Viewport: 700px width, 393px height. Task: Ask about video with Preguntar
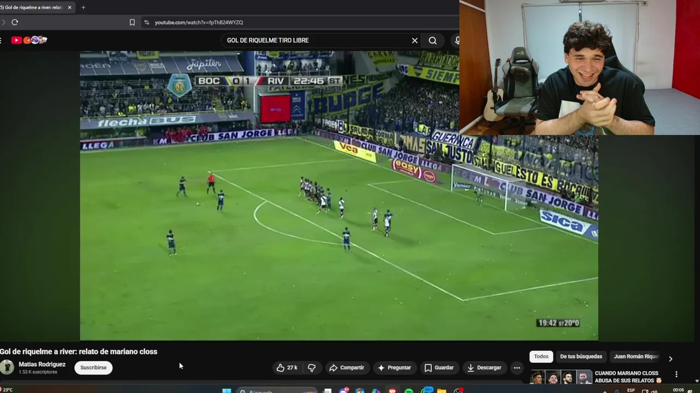click(x=394, y=368)
